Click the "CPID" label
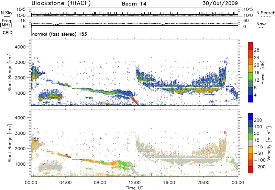 point(8,33)
